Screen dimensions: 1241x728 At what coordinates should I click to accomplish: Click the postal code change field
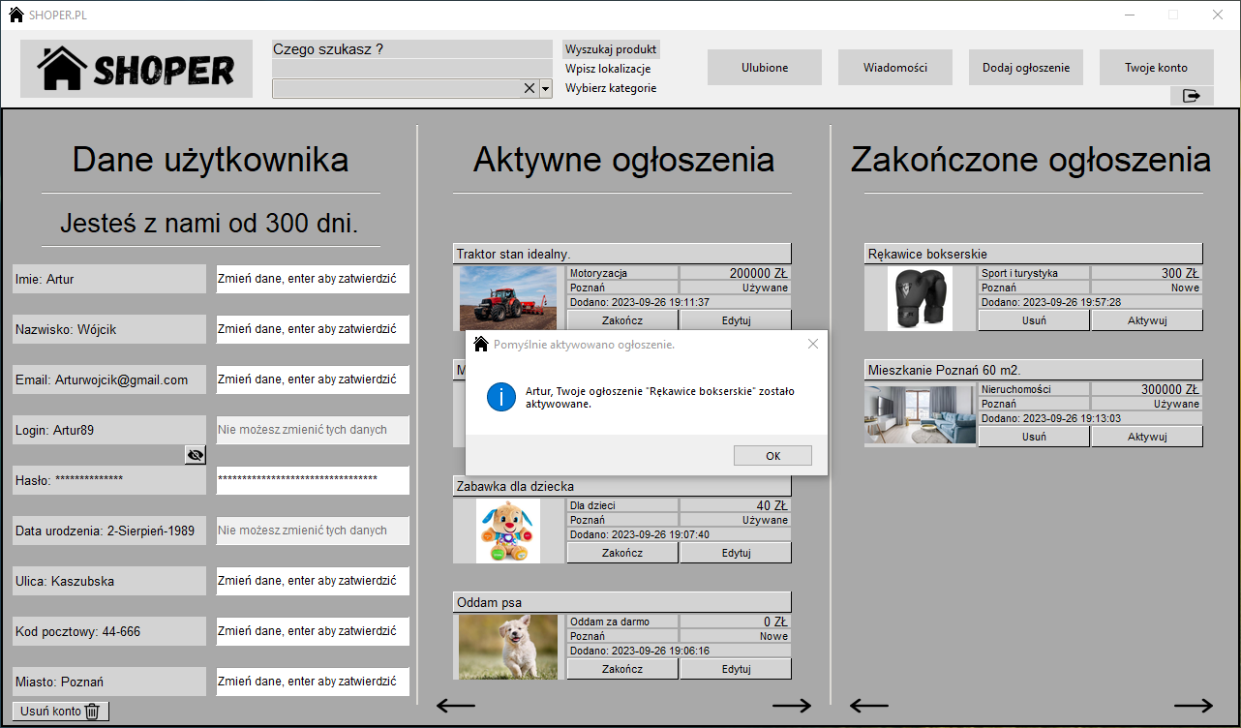(313, 631)
